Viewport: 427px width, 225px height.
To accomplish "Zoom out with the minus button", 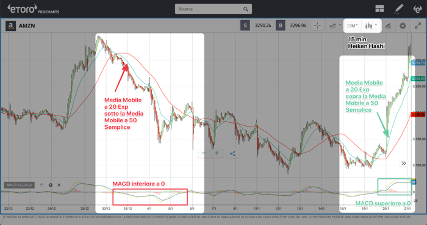I will [204, 153].
